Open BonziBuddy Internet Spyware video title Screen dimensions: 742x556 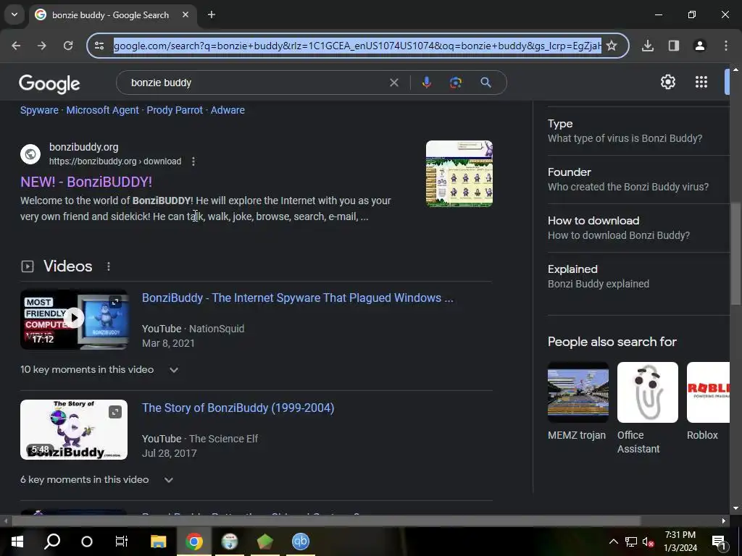298,298
